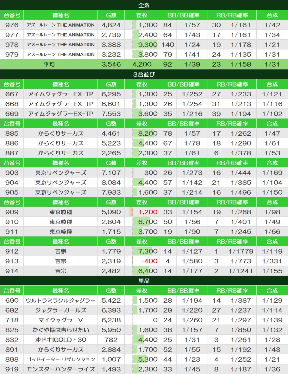The width and height of the screenshot is (288, 374).
Task: Select G数 value 2,265 for machine 887
Action: pyautogui.click(x=111, y=153)
